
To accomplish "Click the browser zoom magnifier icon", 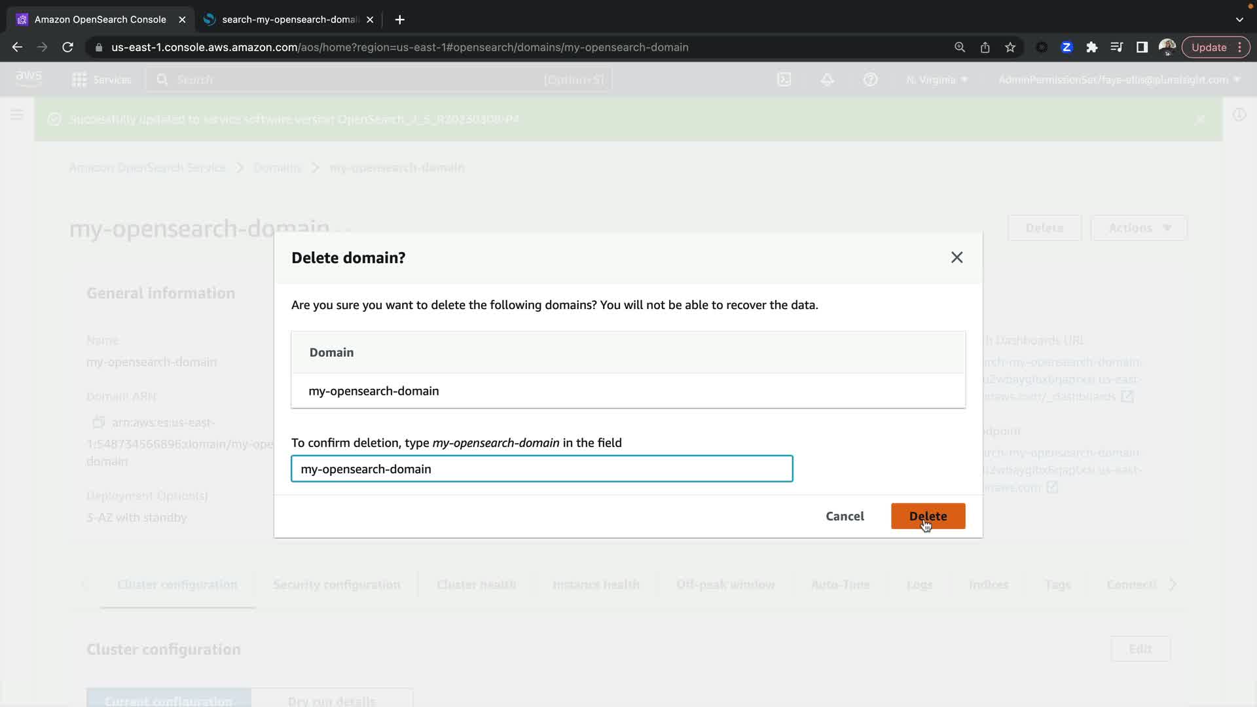I will pos(960,47).
